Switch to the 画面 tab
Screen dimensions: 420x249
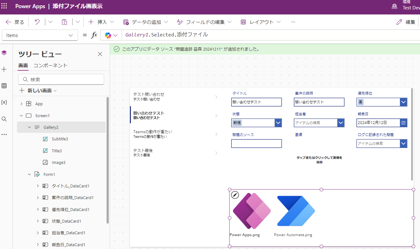[x=23, y=65]
